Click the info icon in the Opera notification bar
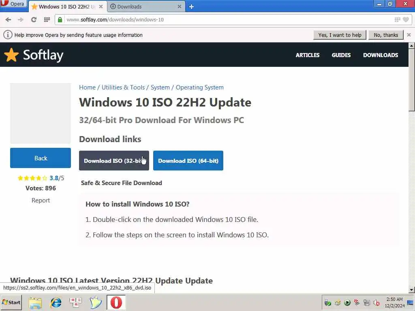Viewport: 415px width, 311px height. click(x=8, y=35)
